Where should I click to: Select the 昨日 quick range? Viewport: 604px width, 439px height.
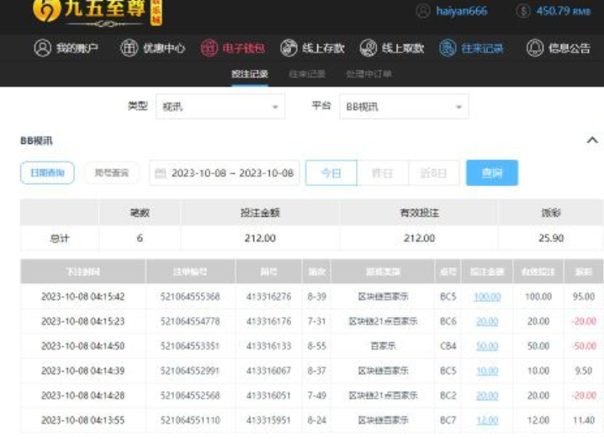pos(383,173)
